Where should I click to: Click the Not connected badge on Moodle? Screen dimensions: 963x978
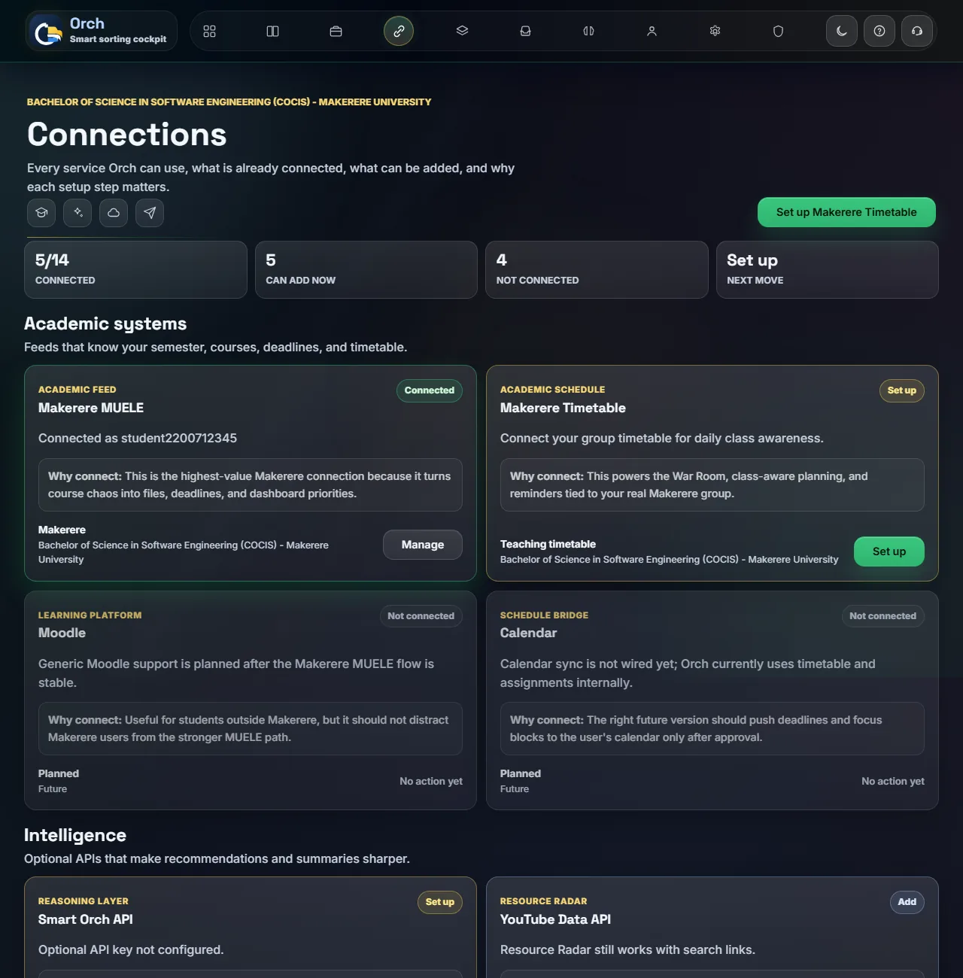421,616
